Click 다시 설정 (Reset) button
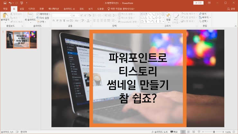The height and width of the screenshot is (134, 238). coord(43,18)
